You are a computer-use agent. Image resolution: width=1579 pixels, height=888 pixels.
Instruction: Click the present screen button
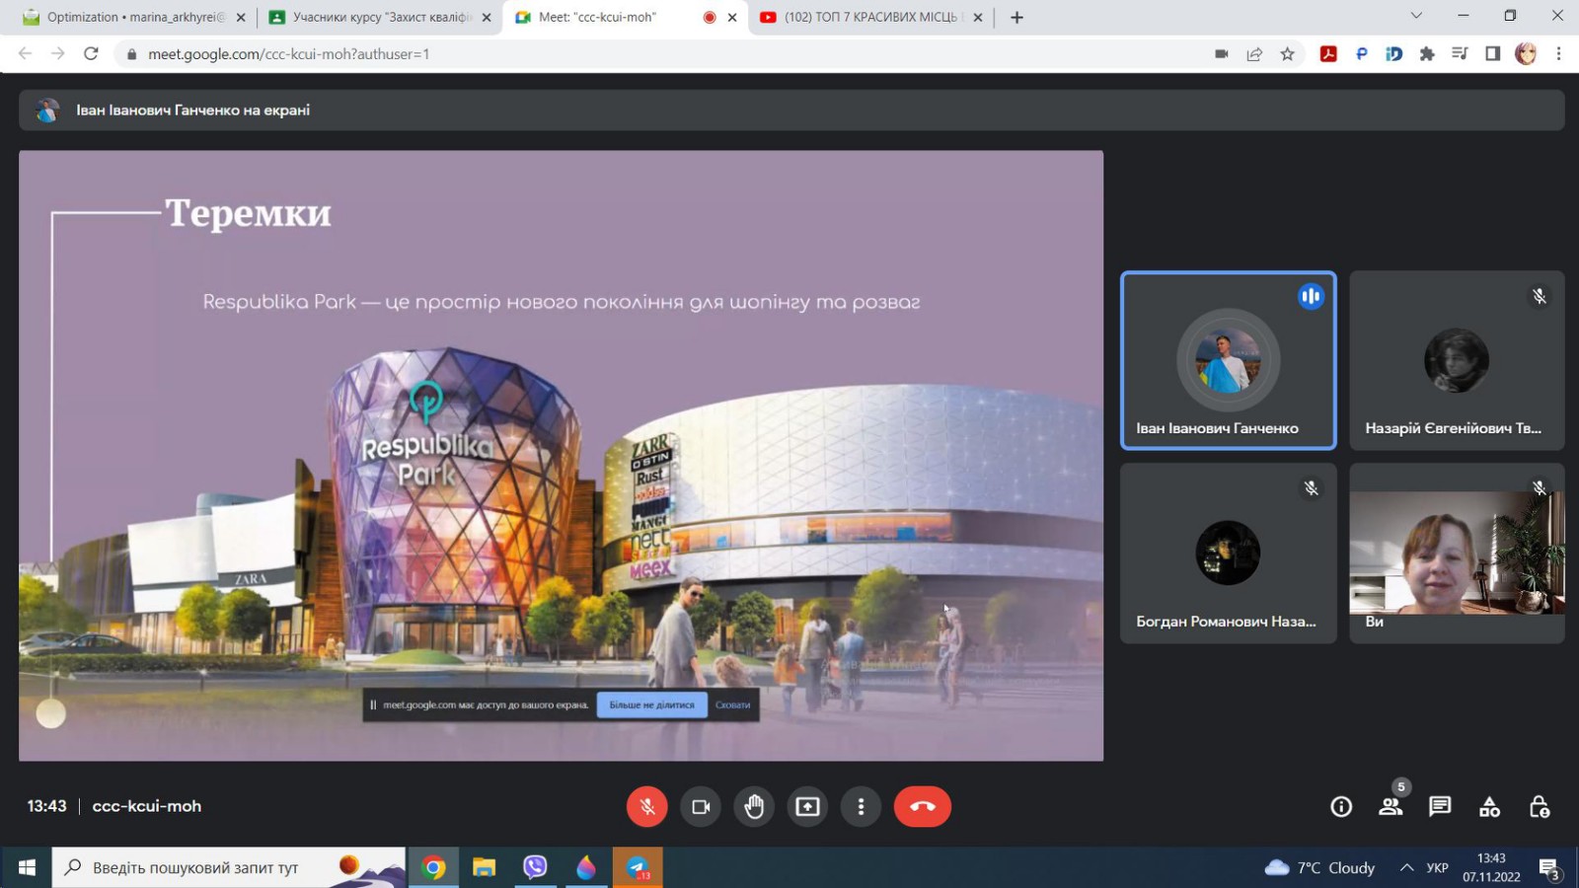point(807,806)
